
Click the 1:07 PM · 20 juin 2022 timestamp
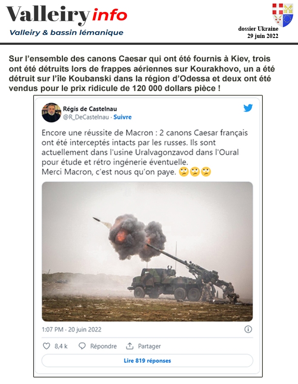72,329
